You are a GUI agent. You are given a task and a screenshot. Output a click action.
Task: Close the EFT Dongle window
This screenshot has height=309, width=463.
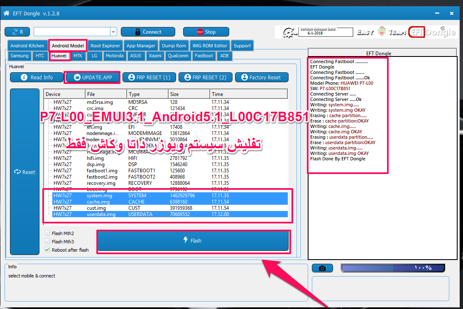pyautogui.click(x=451, y=13)
